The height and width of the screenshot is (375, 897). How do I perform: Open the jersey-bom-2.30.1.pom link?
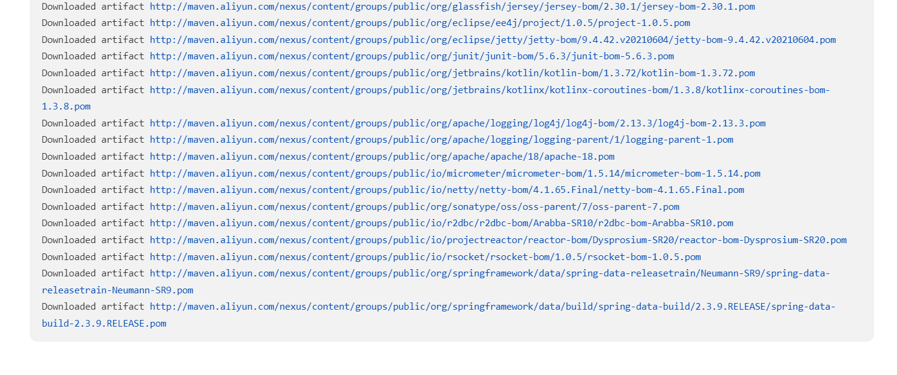click(452, 7)
